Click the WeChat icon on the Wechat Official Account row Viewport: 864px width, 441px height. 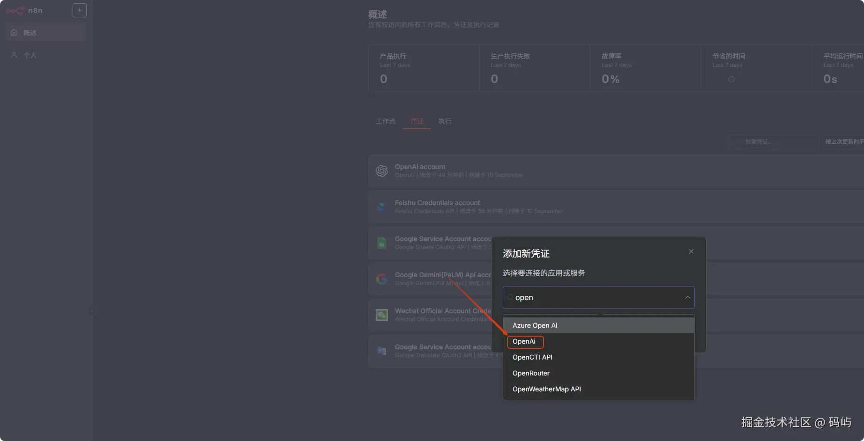click(x=382, y=315)
